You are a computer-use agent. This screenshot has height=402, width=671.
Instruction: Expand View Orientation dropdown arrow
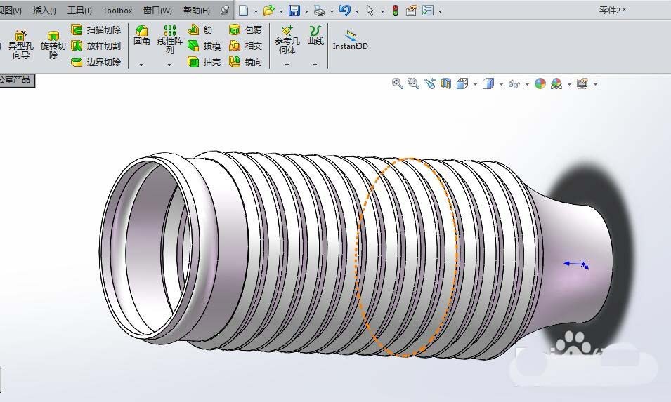coord(475,85)
